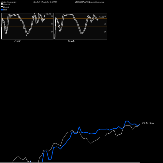
Task: Click the 20 axis label in FULL chart
Action: coord(105,32)
